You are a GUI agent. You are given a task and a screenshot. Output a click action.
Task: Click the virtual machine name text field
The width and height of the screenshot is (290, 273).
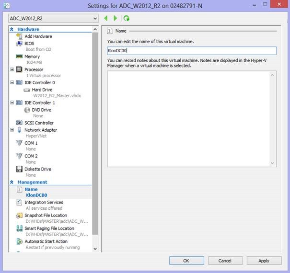192,51
